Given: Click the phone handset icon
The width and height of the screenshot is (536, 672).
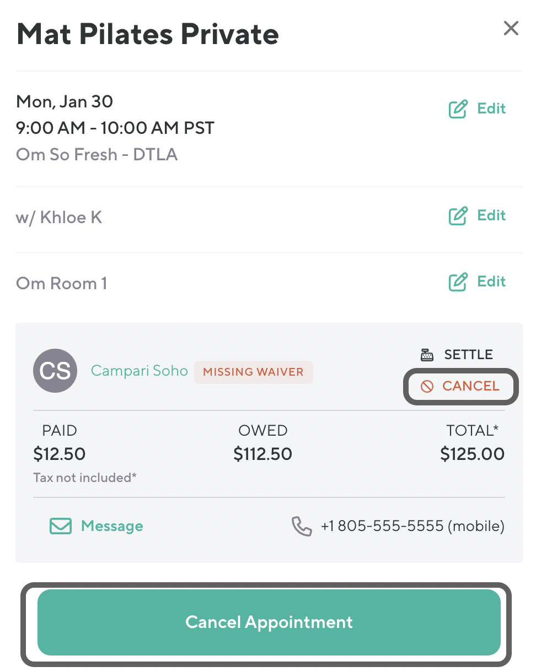Looking at the screenshot, I should (302, 526).
